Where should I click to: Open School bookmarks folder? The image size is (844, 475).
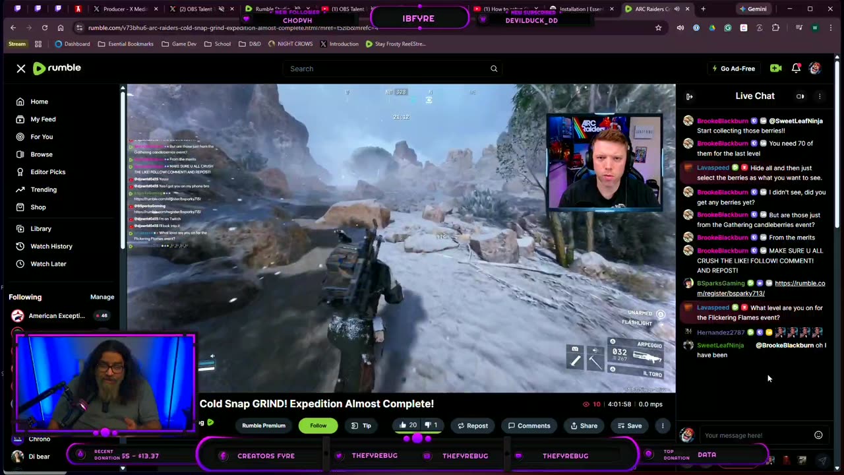217,44
